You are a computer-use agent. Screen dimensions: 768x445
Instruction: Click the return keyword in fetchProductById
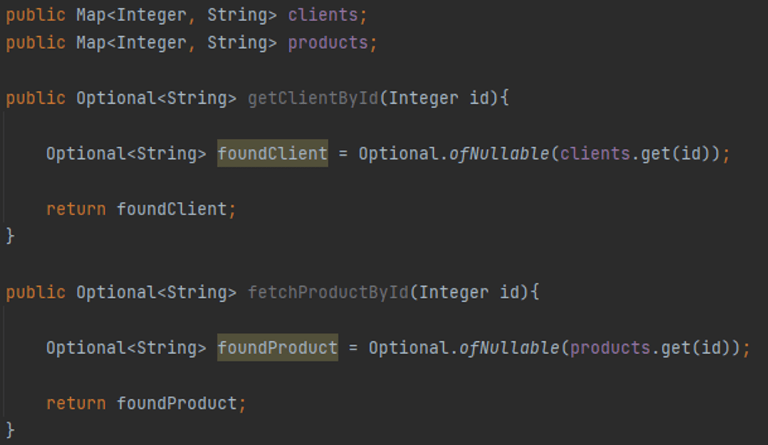point(76,404)
